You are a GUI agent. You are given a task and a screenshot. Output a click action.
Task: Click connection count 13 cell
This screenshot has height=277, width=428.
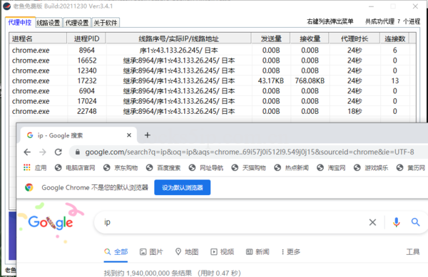coord(394,81)
